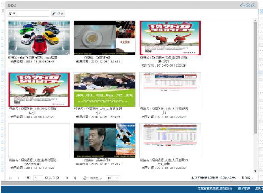Jump to the last page of results
Screen dimensions: 263x194
[75, 178]
